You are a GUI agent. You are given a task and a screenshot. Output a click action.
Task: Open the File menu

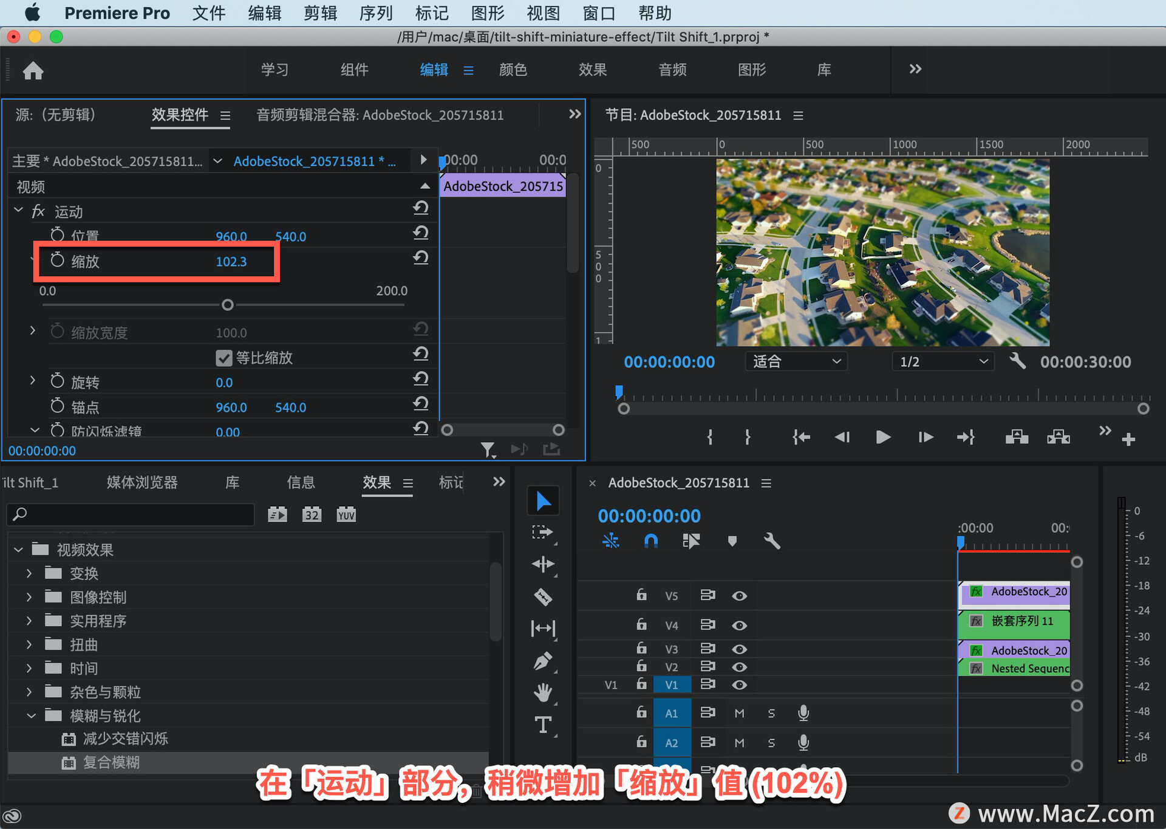208,13
